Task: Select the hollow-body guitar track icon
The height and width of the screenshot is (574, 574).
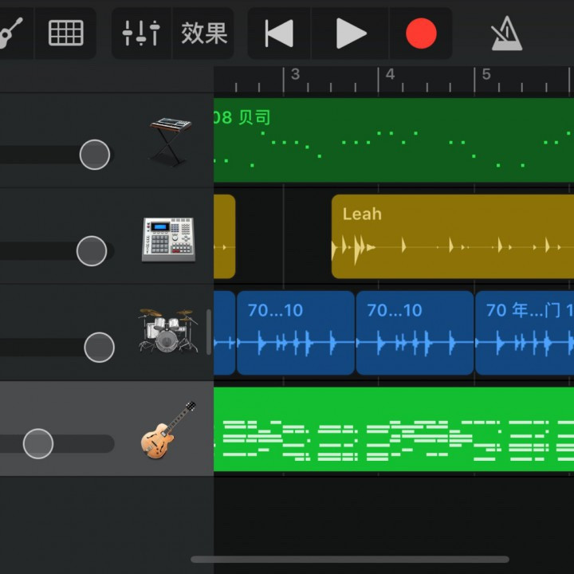Action: 168,430
